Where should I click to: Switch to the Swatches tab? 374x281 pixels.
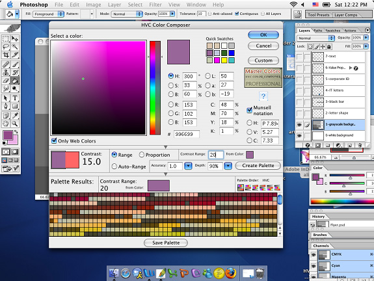coord(333,31)
